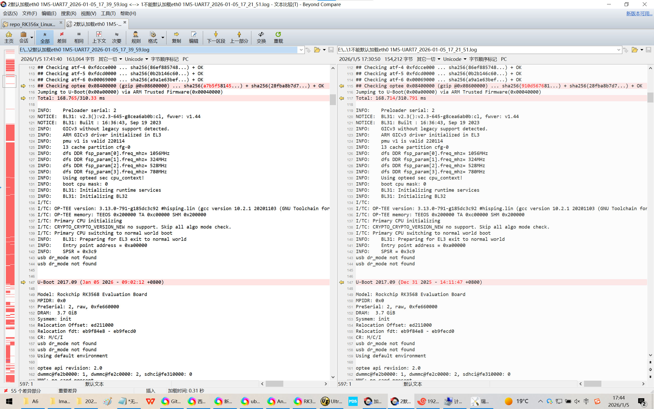Image resolution: width=654 pixels, height=409 pixels.
Task: Click the Edit (编辑) toolbar icon
Action: tap(193, 37)
